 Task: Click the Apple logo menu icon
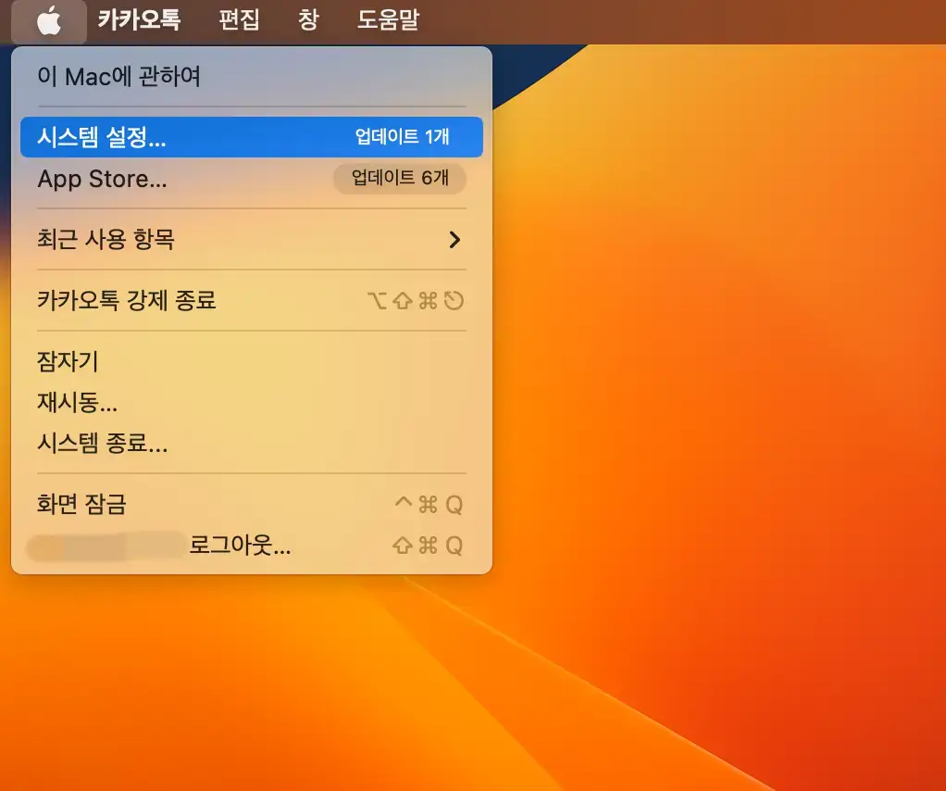49,21
